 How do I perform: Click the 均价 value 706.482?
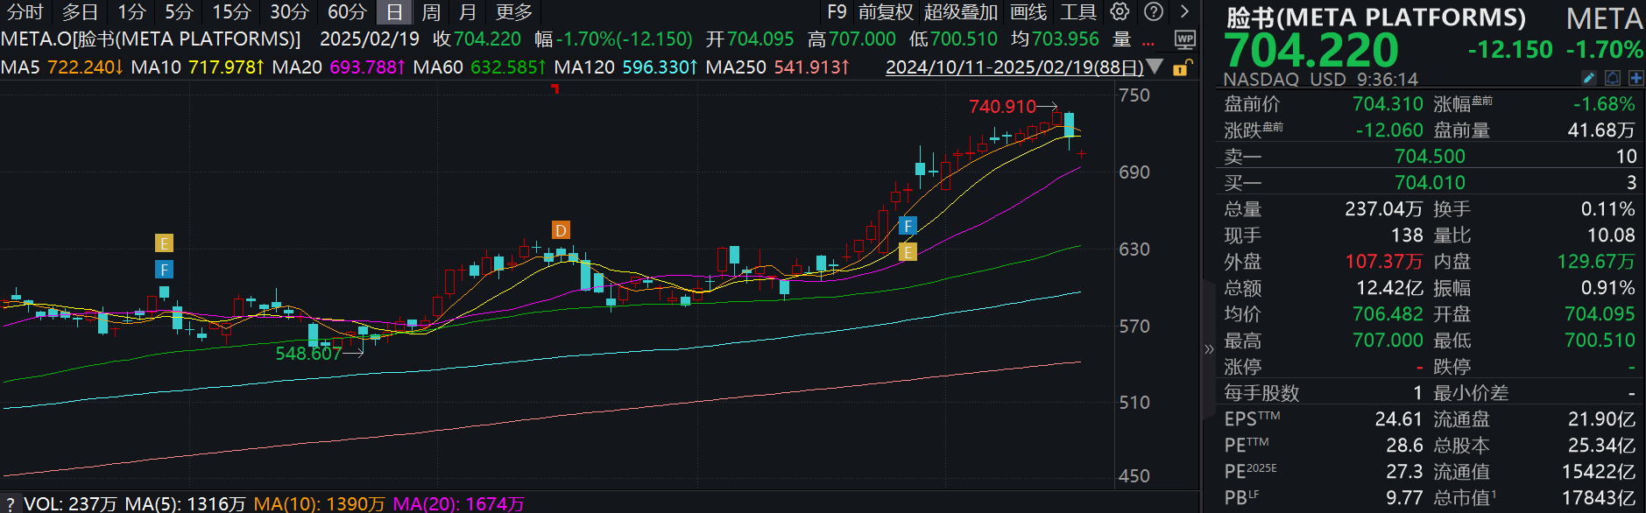point(1388,314)
